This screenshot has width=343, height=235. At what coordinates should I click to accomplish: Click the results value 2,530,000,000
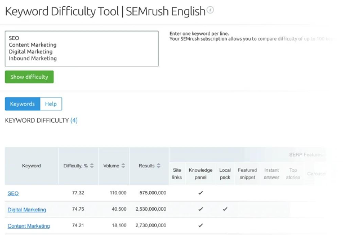151,209
